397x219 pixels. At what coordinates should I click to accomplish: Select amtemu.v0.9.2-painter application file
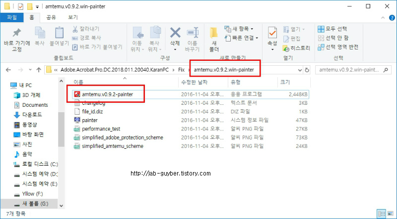191,94
